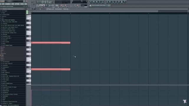Open the CHANNELS menu

point(8,4)
